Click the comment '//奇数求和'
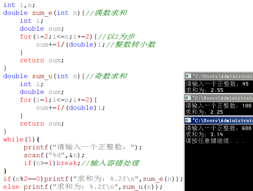253x191 pixels. point(106,76)
